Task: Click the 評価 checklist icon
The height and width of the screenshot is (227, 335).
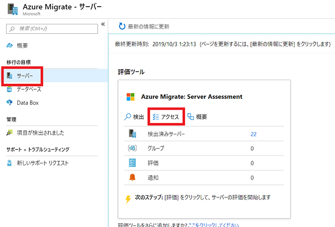Action: (x=132, y=163)
